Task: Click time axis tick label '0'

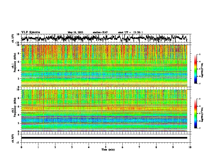Action: [21, 147]
